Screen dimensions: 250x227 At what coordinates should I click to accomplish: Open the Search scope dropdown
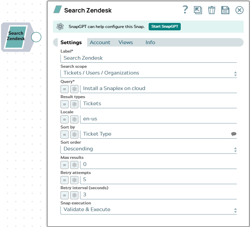[149, 74]
